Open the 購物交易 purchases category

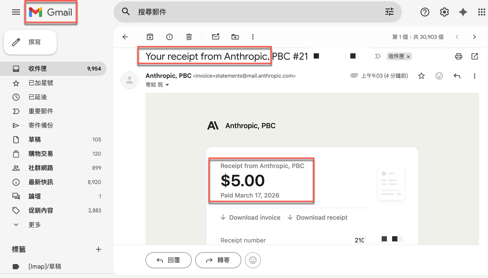53,154
